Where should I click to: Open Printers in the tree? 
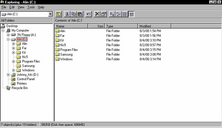[x=22, y=83]
